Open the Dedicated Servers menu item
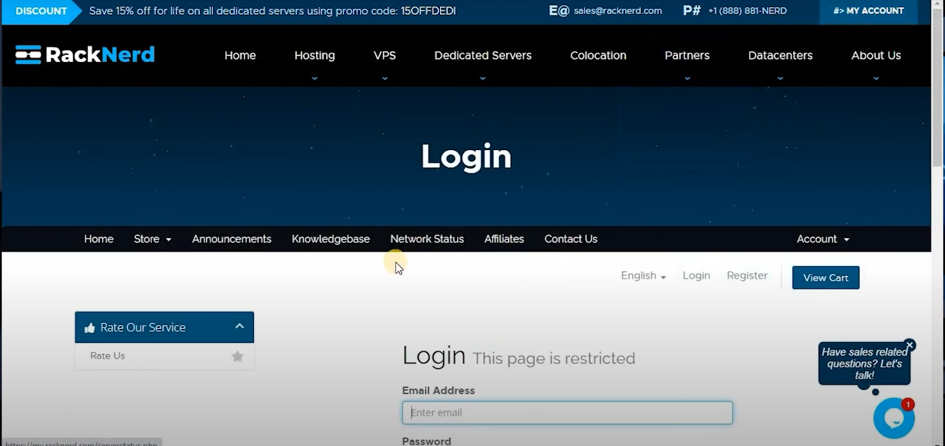Image resolution: width=945 pixels, height=446 pixels. [483, 56]
